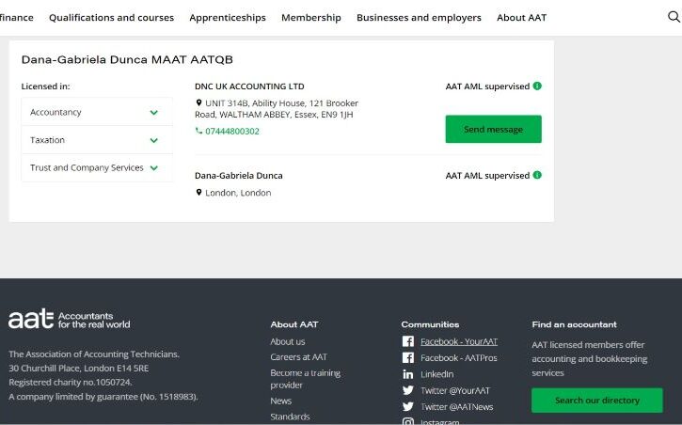682x425 pixels.
Task: Open Businesses and employers menu
Action: click(419, 18)
